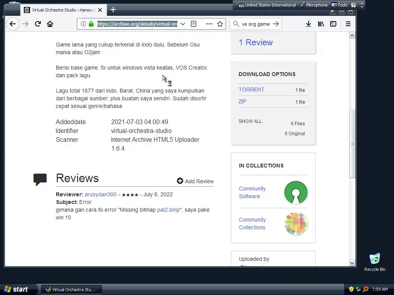Toggle Microphone in language bar
Viewport: 394px width, 295px height.
tap(314, 5)
